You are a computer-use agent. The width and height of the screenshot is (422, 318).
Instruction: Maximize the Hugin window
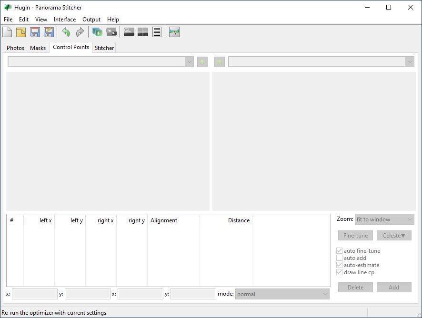click(x=389, y=7)
